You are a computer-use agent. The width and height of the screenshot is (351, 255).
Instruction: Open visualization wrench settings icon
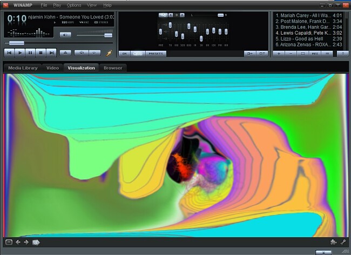(x=343, y=242)
